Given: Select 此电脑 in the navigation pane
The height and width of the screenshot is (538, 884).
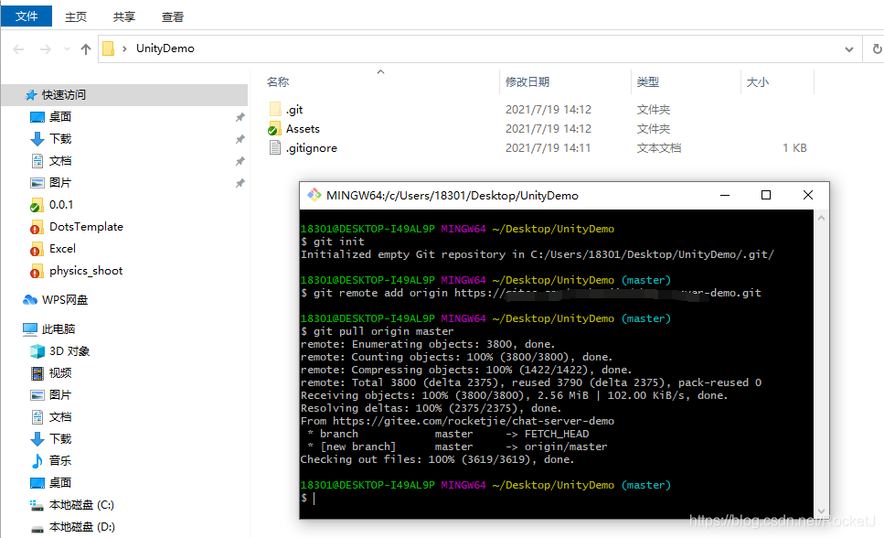Looking at the screenshot, I should click(x=59, y=329).
